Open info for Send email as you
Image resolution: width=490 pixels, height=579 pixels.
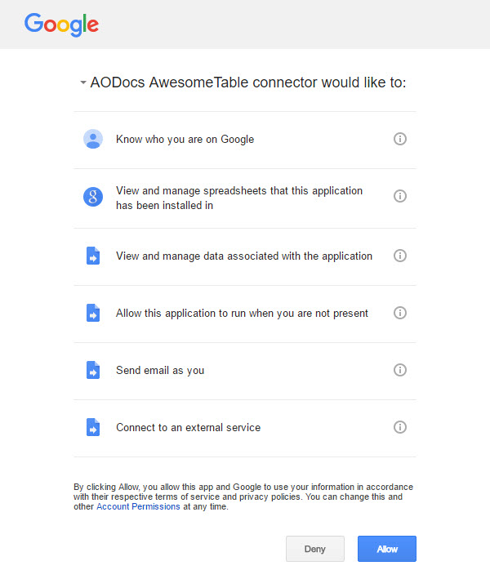(400, 370)
